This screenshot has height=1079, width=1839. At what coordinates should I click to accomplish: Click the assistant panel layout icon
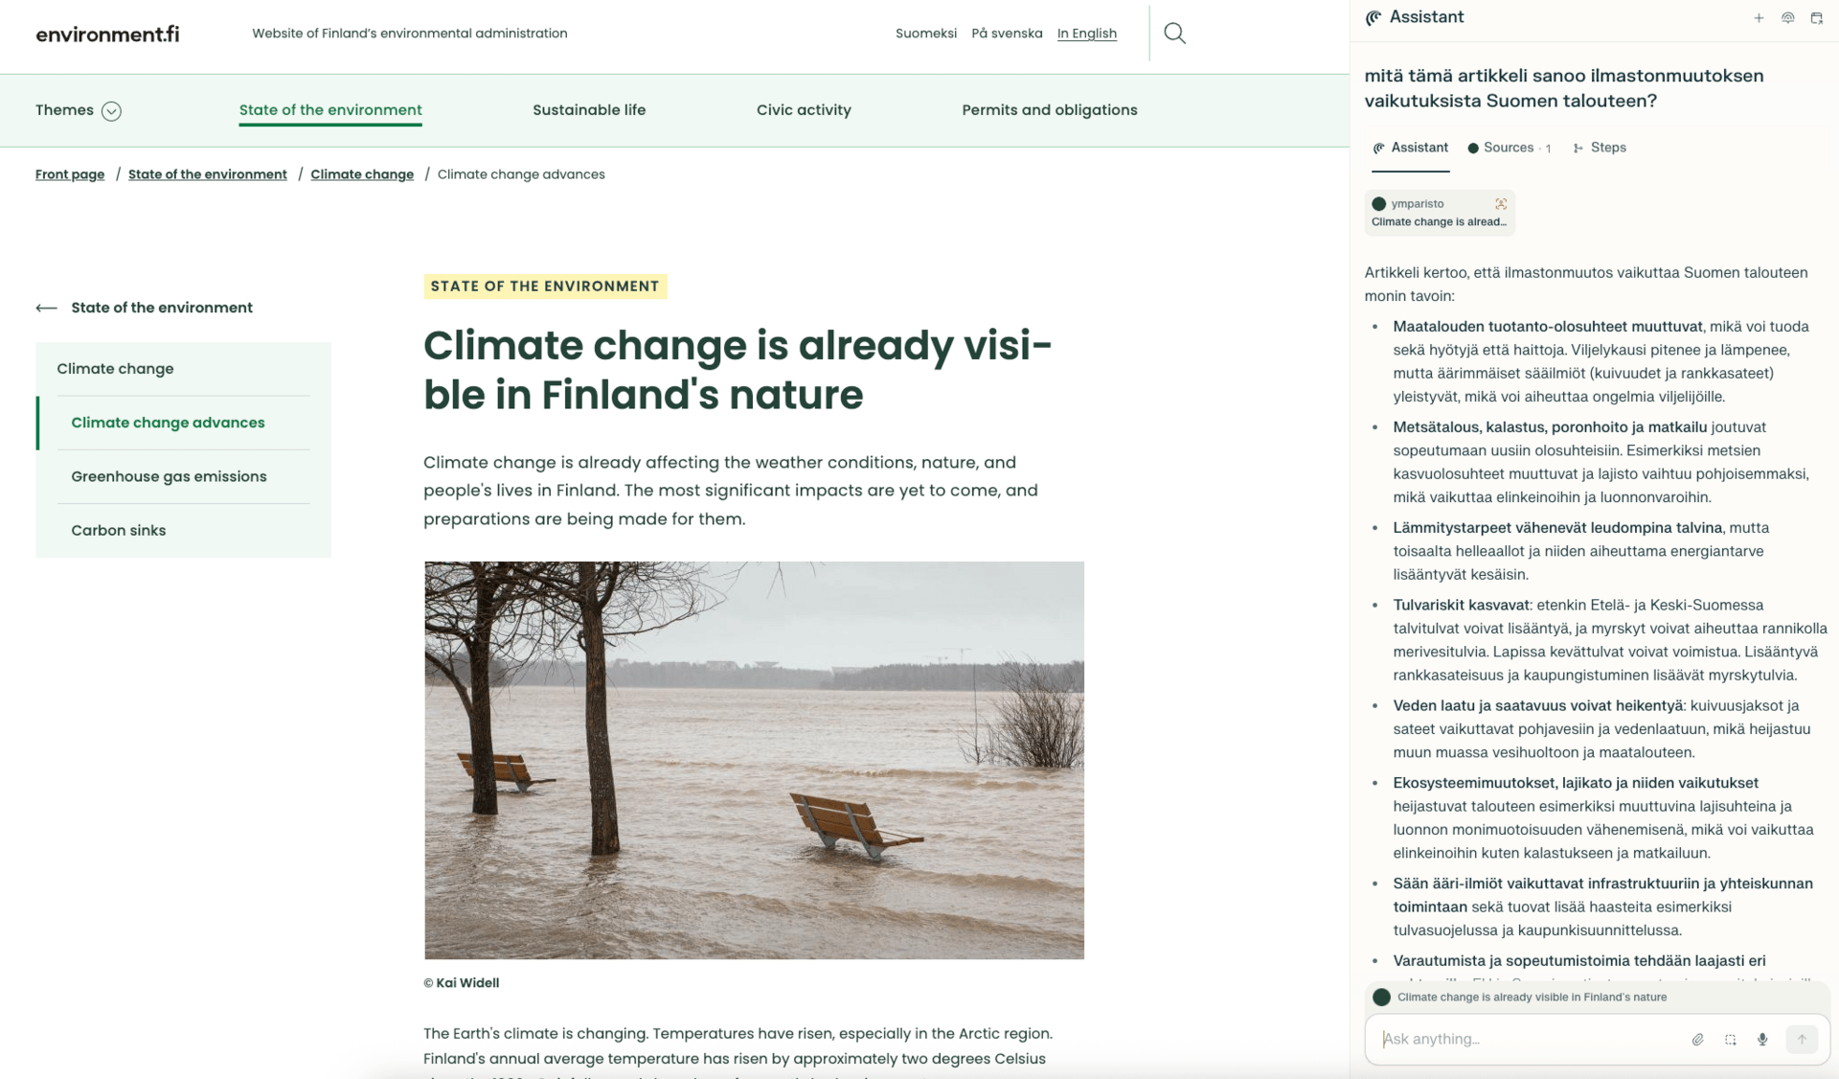1816,18
